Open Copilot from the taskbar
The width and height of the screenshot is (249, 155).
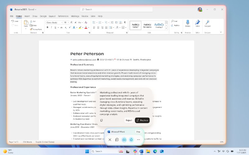(x=135, y=151)
